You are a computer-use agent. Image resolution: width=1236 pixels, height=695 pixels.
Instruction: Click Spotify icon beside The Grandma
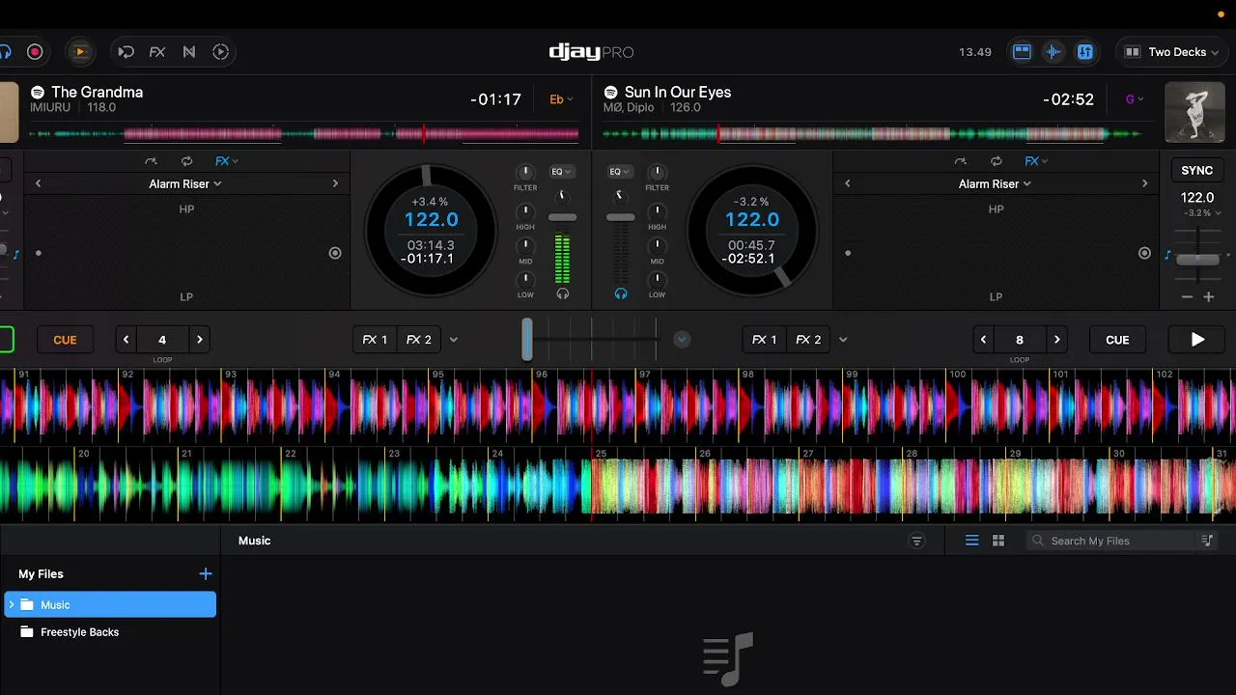click(x=38, y=93)
